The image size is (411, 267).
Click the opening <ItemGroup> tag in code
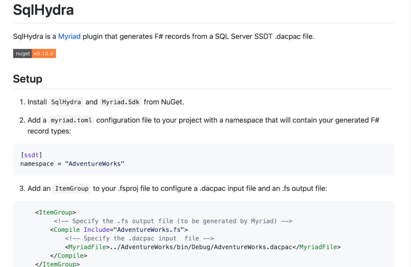(56, 213)
